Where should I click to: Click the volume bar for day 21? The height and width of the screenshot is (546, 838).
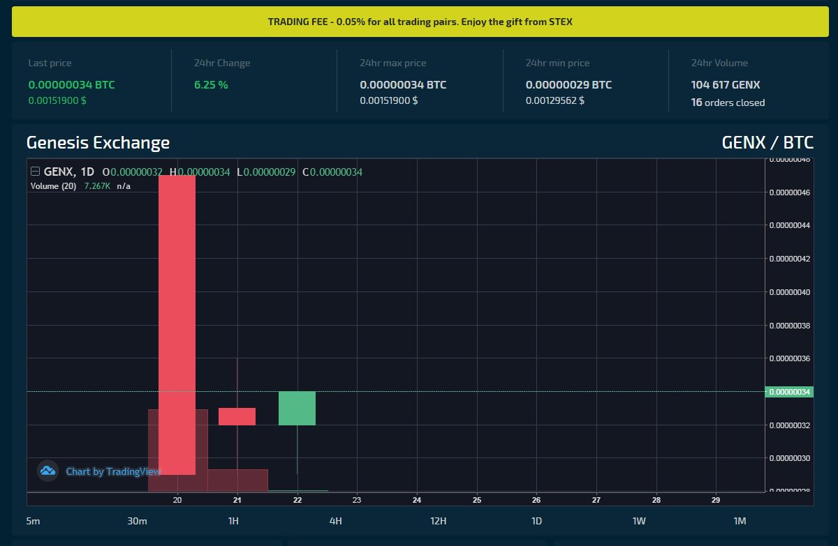[x=237, y=480]
